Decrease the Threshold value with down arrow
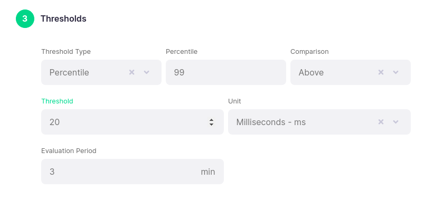This screenshot has width=425, height=199. pyautogui.click(x=211, y=124)
